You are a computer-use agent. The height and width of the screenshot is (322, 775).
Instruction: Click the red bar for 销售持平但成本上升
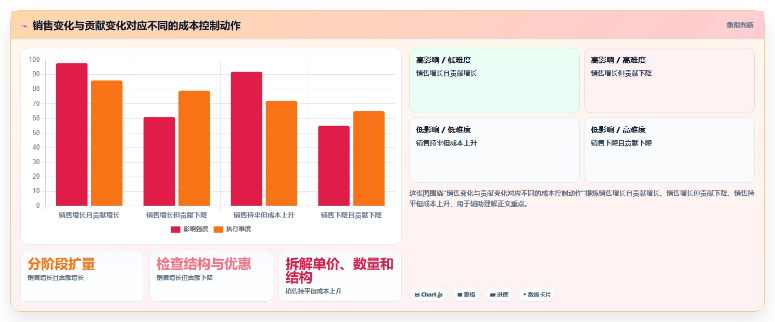[x=247, y=139]
